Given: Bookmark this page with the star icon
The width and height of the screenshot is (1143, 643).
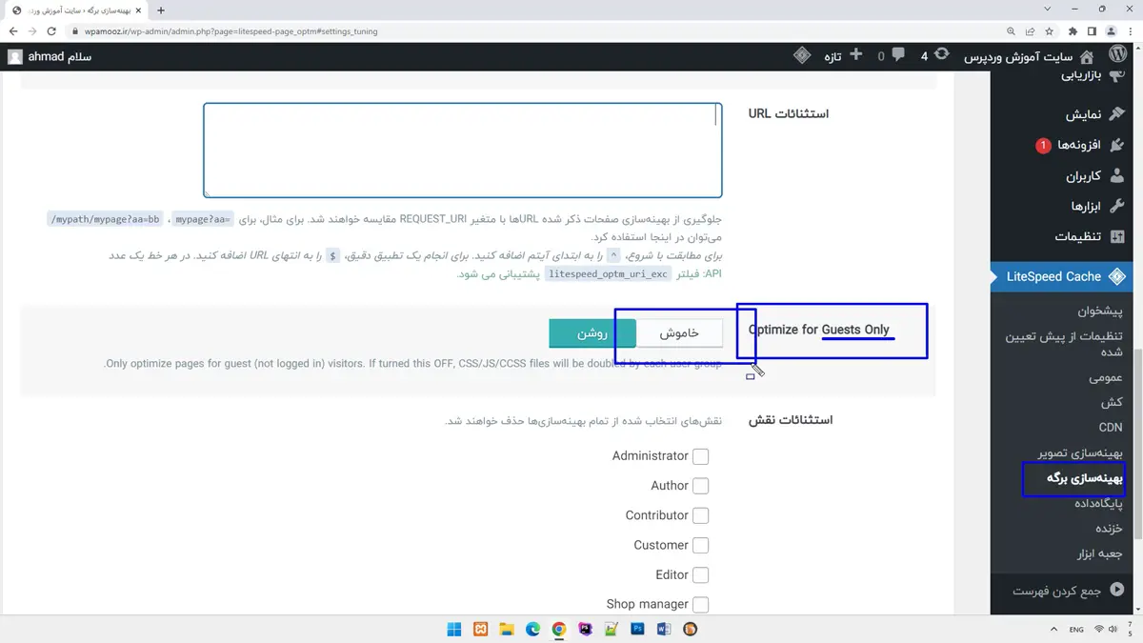Looking at the screenshot, I should [x=1050, y=30].
